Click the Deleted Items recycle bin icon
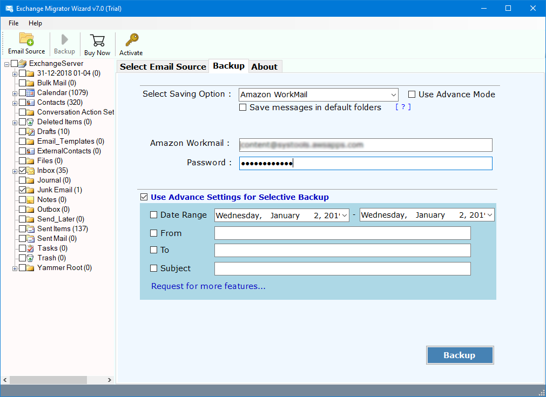 [30, 122]
